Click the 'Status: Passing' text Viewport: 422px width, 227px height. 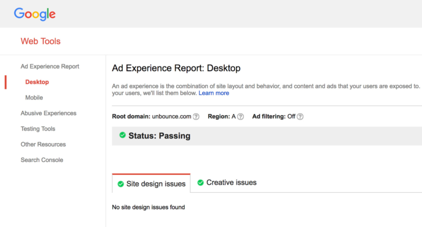pyautogui.click(x=159, y=136)
